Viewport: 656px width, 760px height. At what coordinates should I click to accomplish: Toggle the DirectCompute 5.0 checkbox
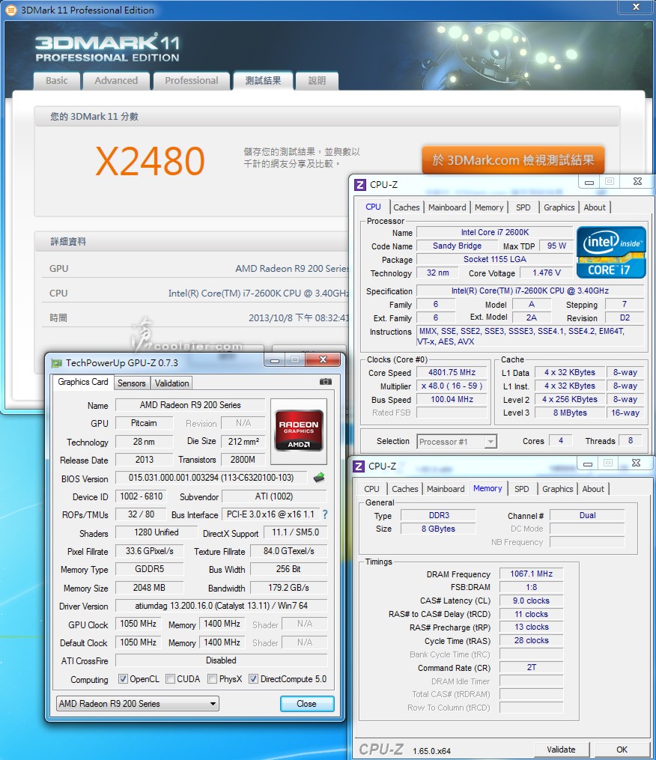coord(253,679)
